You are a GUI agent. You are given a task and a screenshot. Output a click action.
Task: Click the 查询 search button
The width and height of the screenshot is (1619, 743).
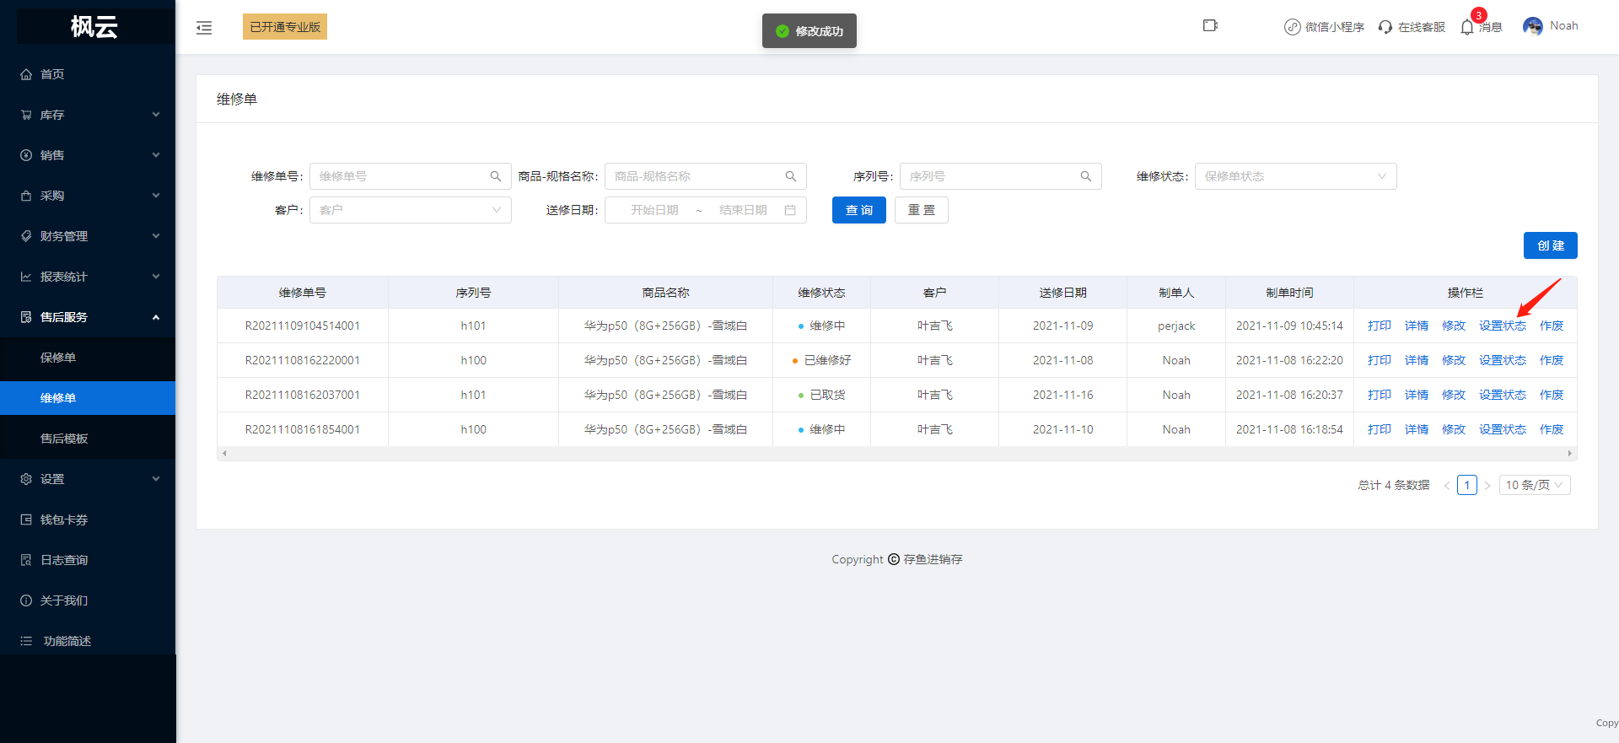(x=859, y=210)
